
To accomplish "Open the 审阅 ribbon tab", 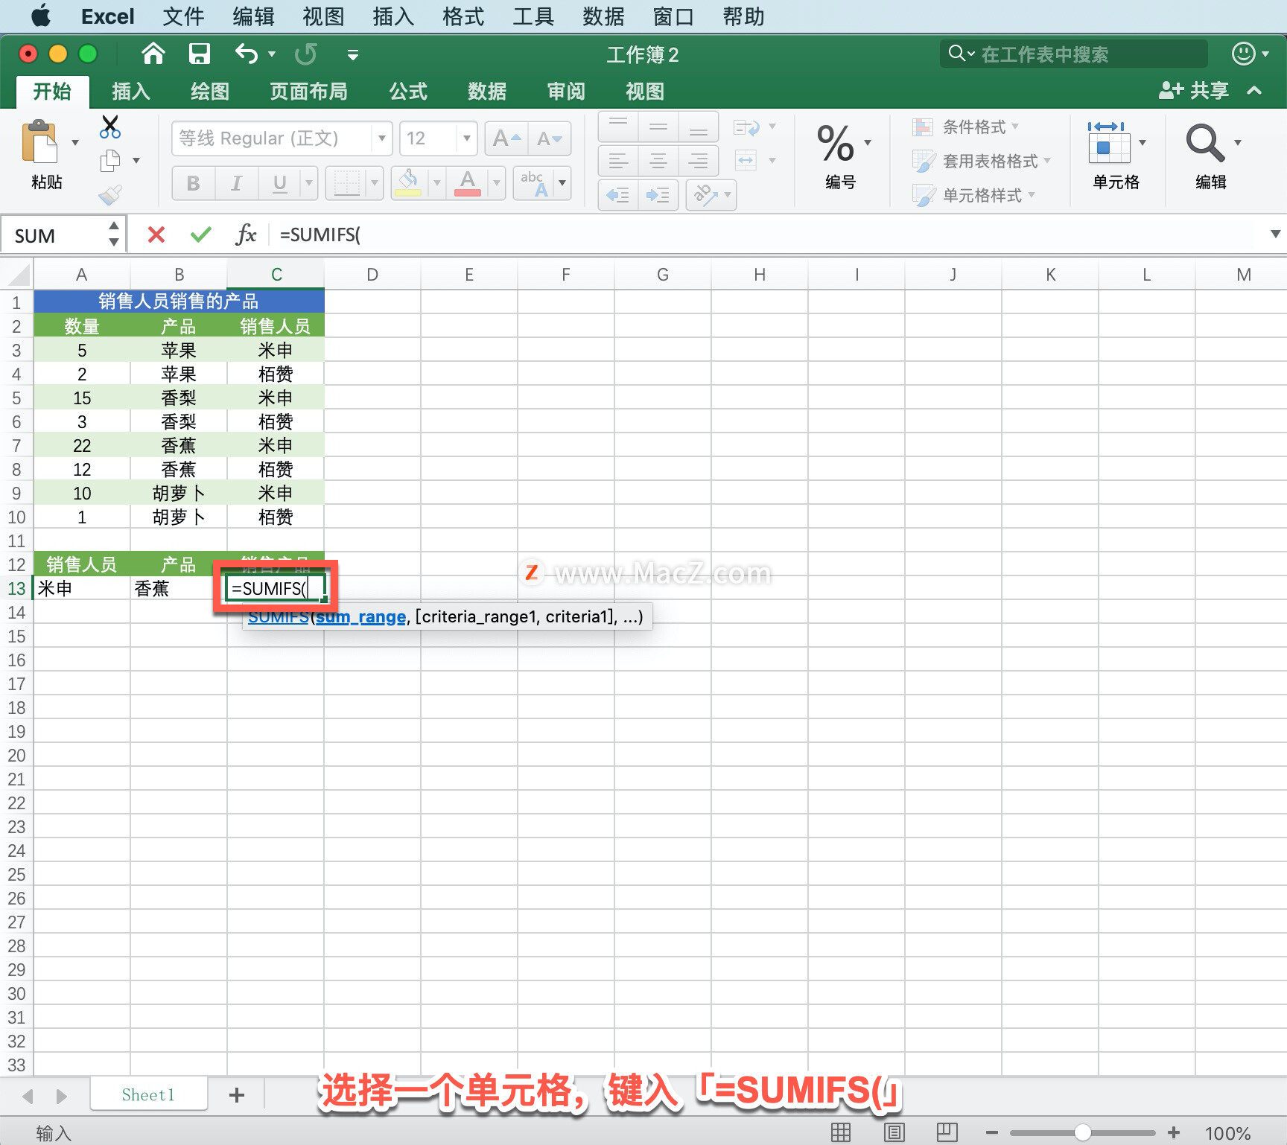I will click(x=566, y=92).
